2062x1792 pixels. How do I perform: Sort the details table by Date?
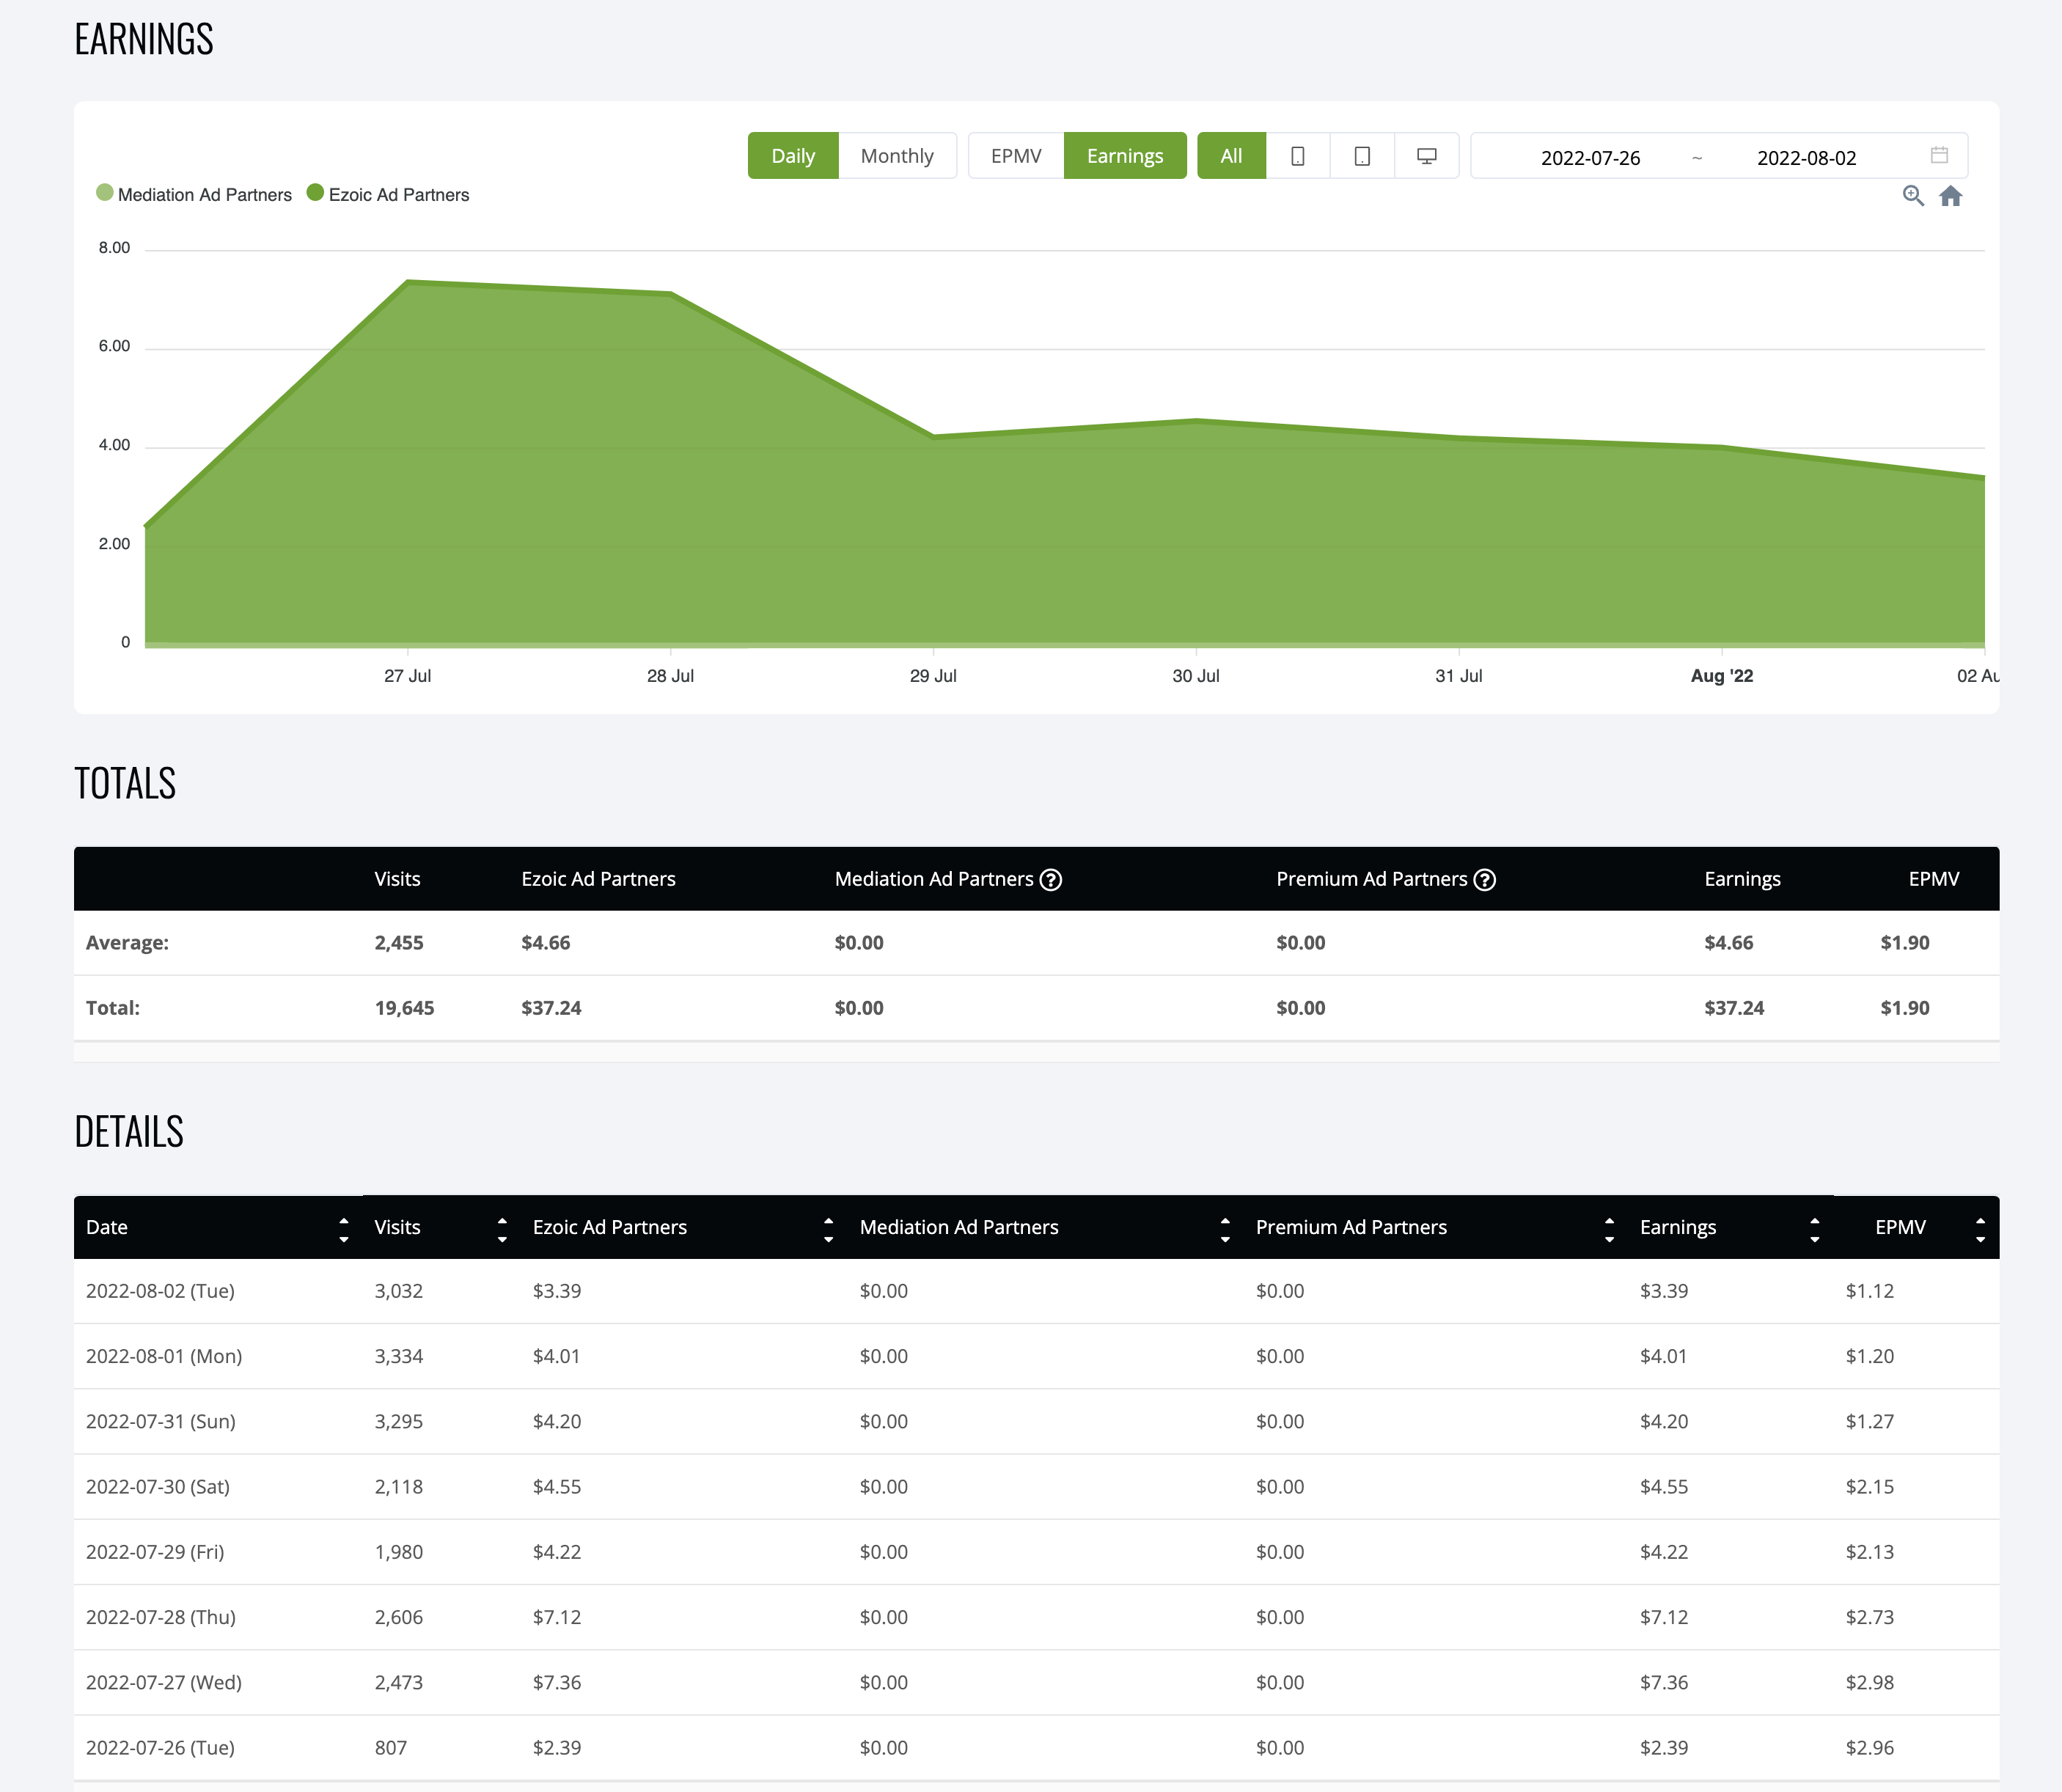pos(218,1228)
